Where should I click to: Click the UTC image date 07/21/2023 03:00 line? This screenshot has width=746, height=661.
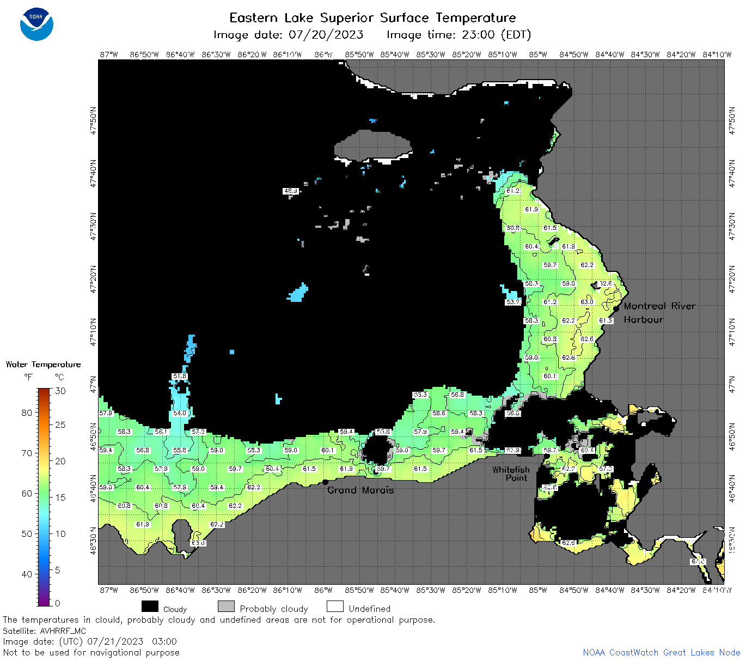[90, 641]
